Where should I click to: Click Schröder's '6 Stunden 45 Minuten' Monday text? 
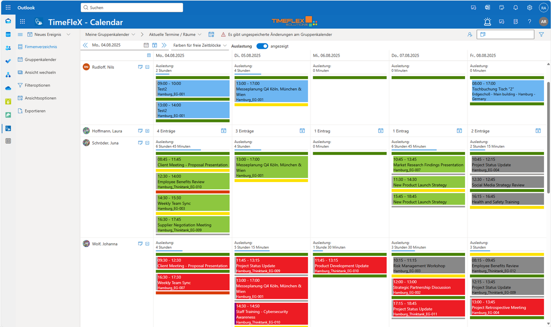[x=173, y=146]
